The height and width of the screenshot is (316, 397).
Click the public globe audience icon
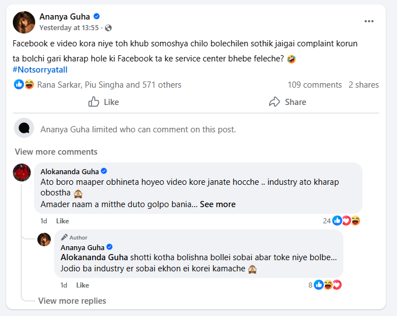(108, 28)
